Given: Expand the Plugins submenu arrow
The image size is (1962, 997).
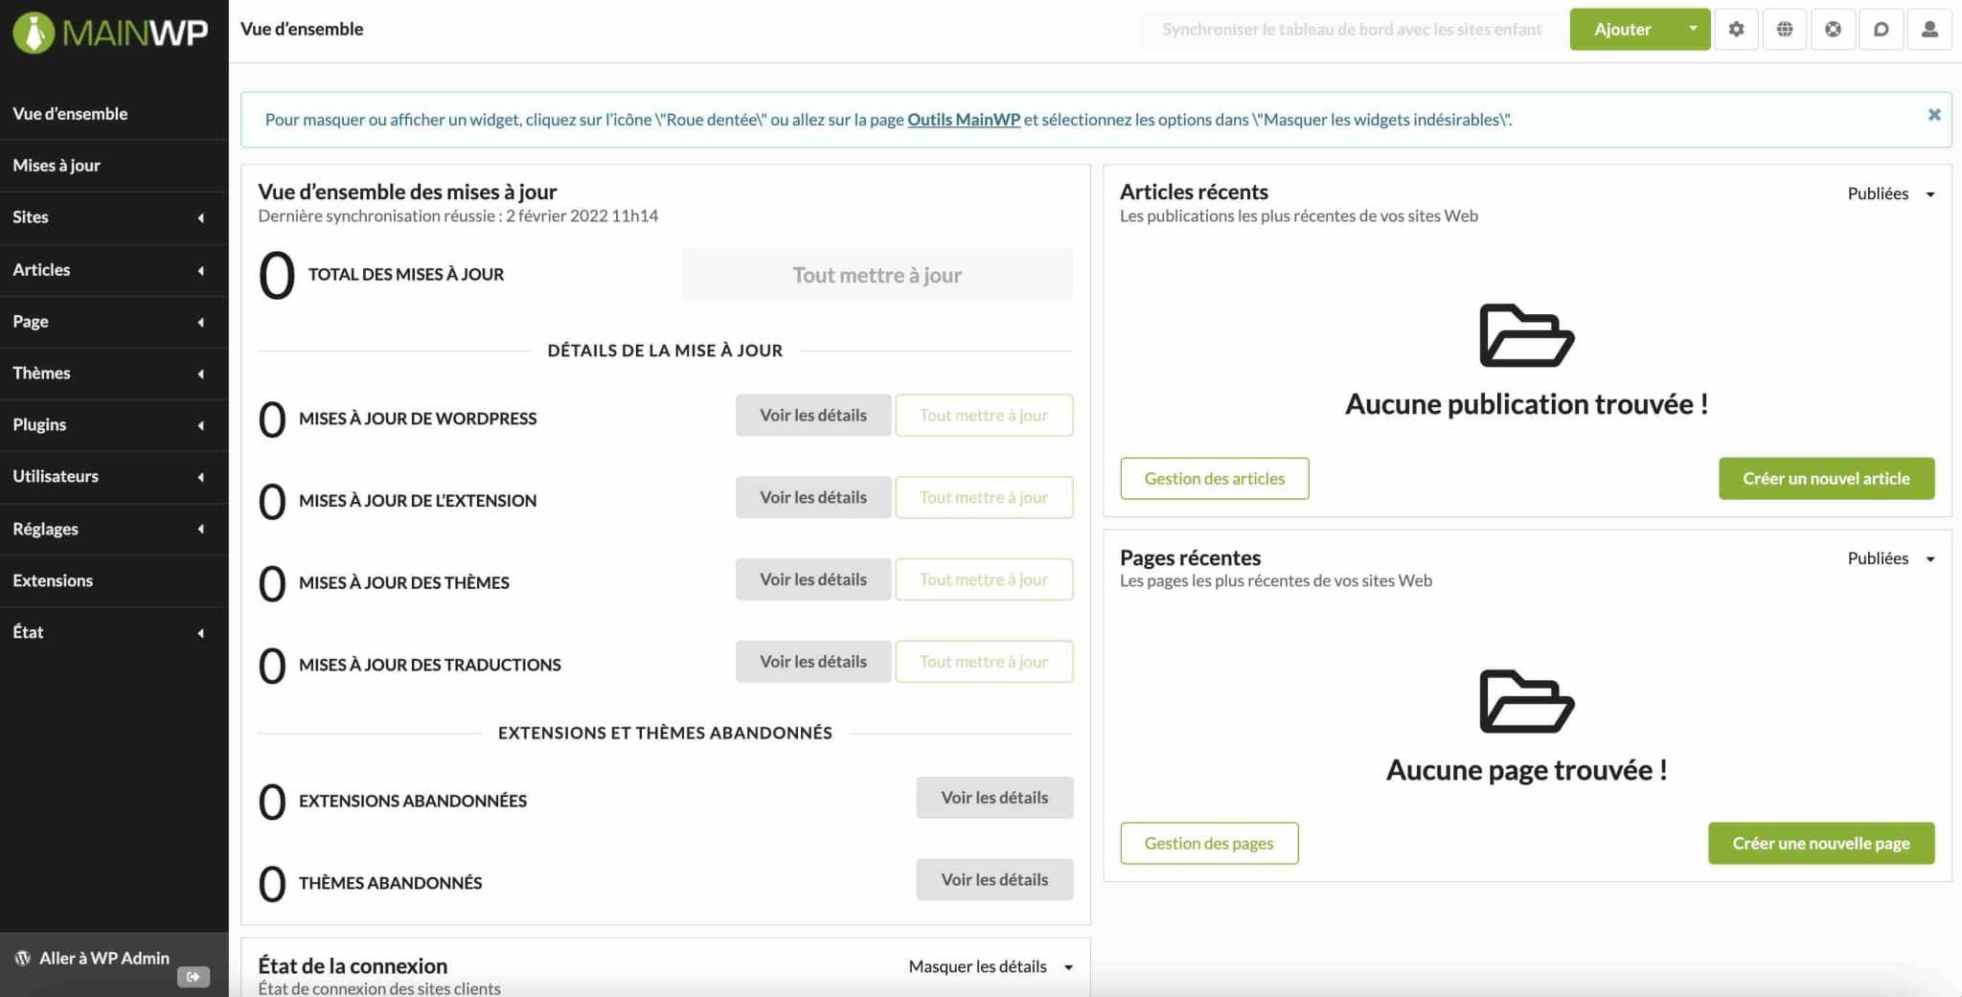Looking at the screenshot, I should coord(201,426).
